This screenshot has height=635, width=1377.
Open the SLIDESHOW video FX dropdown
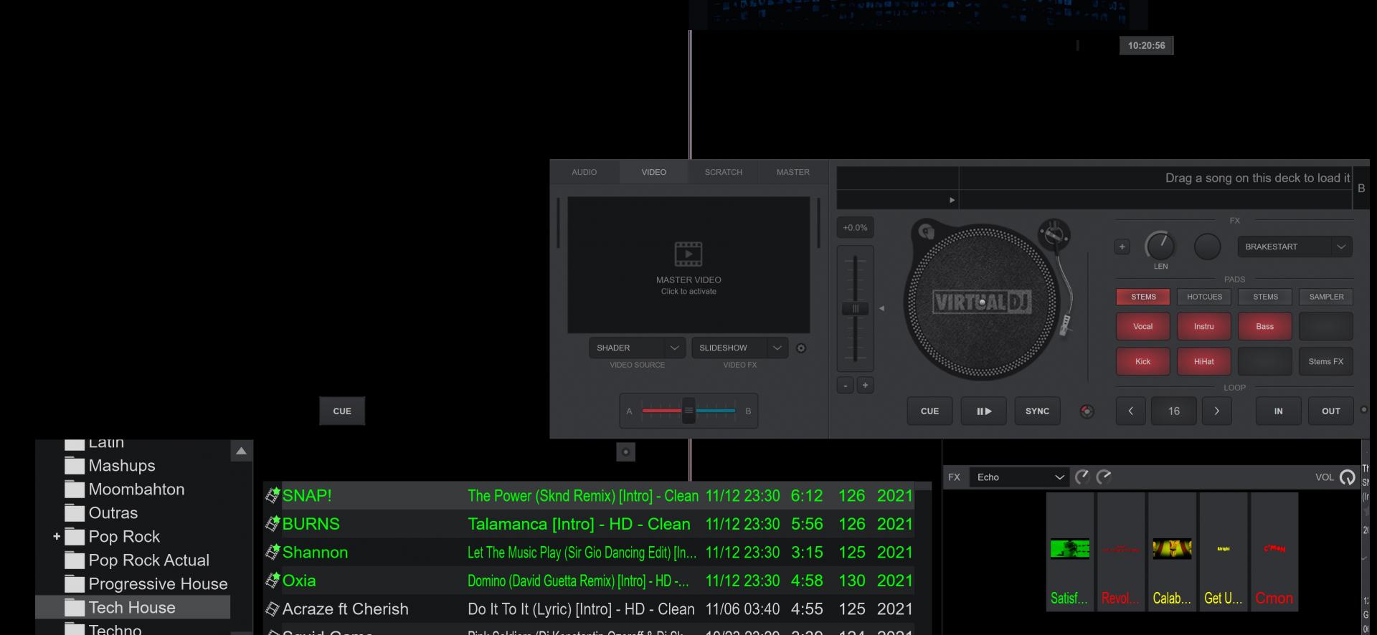click(x=739, y=348)
